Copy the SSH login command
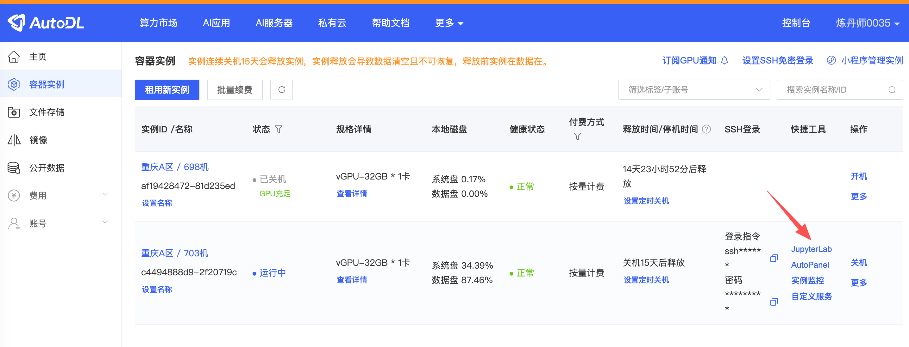Viewport: 909px width, 347px height. click(774, 258)
